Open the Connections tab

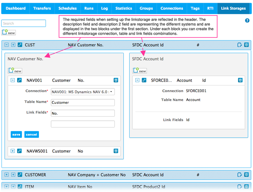pyautogui.click(x=172, y=9)
